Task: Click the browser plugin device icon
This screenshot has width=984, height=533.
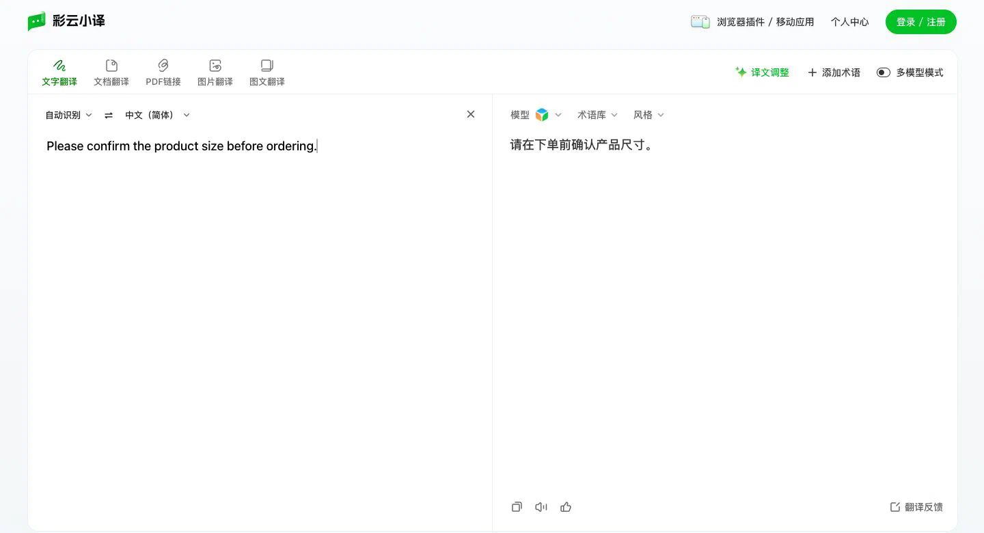Action: pyautogui.click(x=700, y=22)
